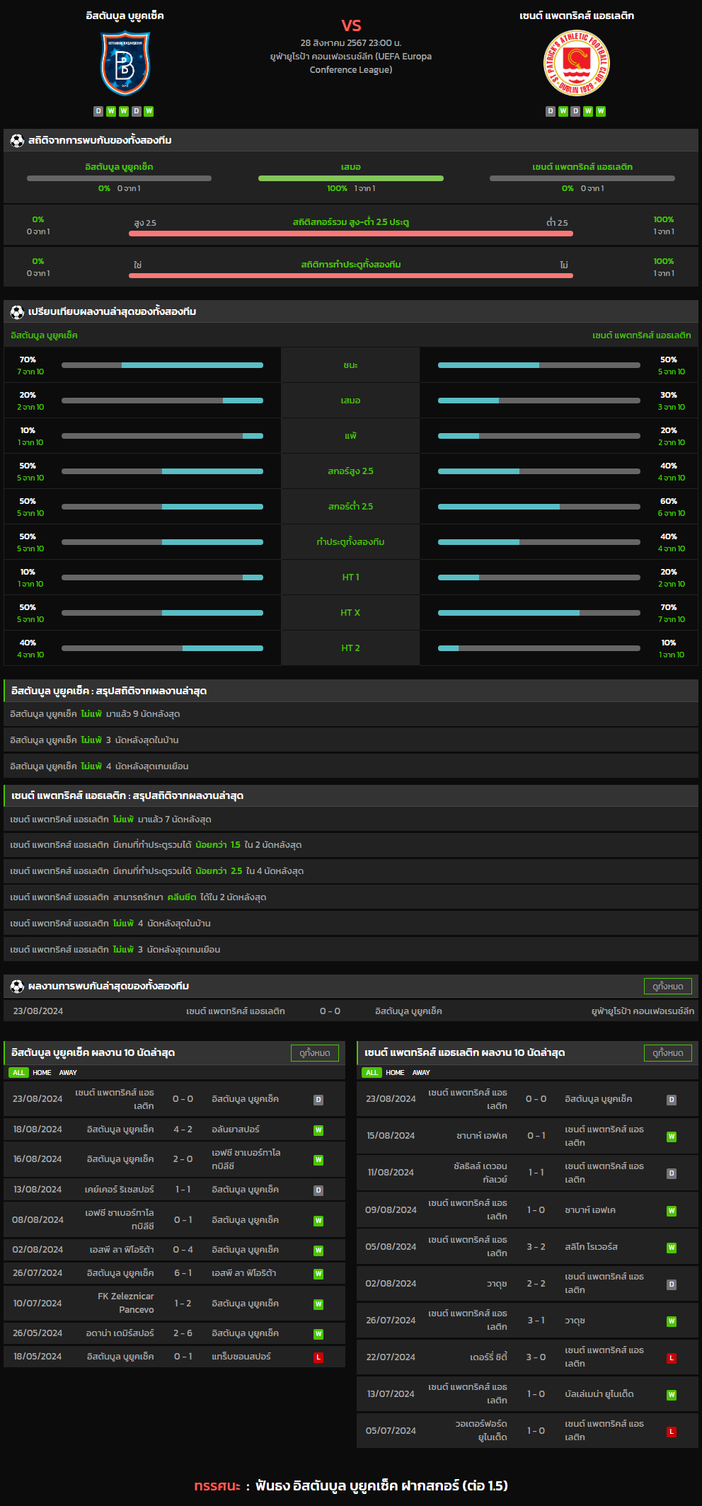Click the D badge on St Patrick's 11/08/2024 row
This screenshot has height=1506, width=702.
(672, 1173)
